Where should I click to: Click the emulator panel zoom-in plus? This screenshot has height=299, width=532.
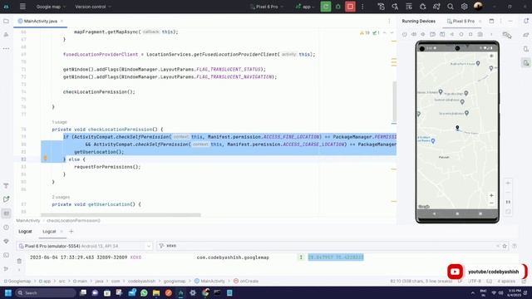pyautogui.click(x=508, y=183)
